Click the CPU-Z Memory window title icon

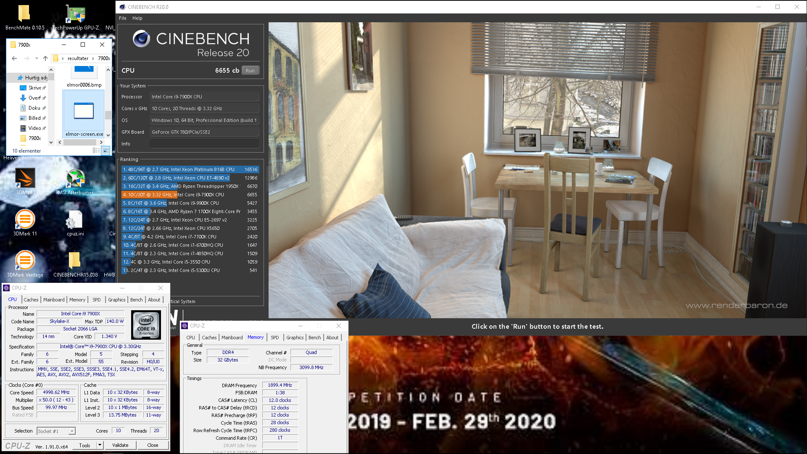tap(185, 326)
